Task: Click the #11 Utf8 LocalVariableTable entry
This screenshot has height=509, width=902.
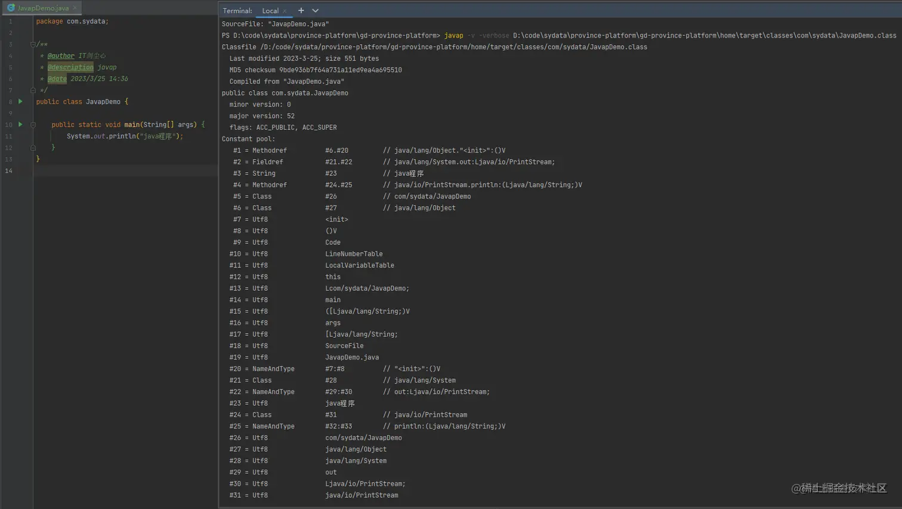Action: 312,265
